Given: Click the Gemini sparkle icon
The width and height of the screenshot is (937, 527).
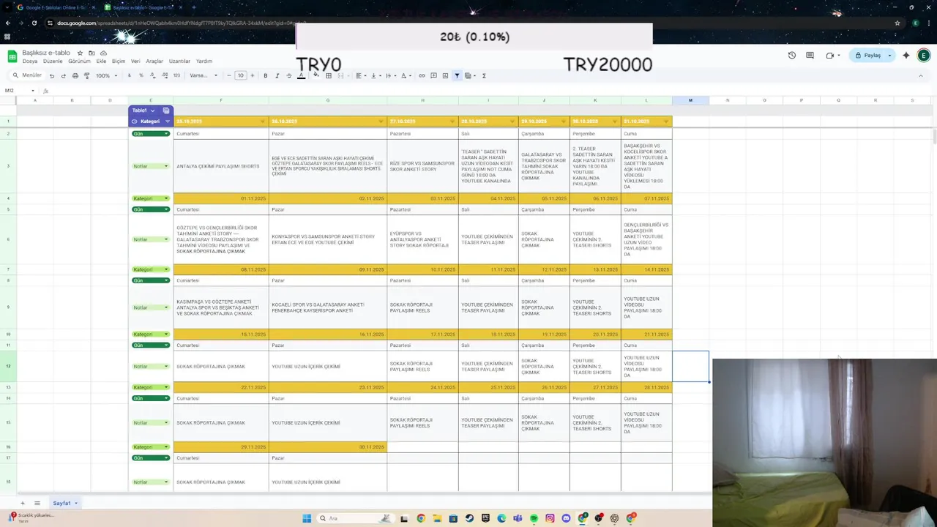Looking at the screenshot, I should coord(906,56).
